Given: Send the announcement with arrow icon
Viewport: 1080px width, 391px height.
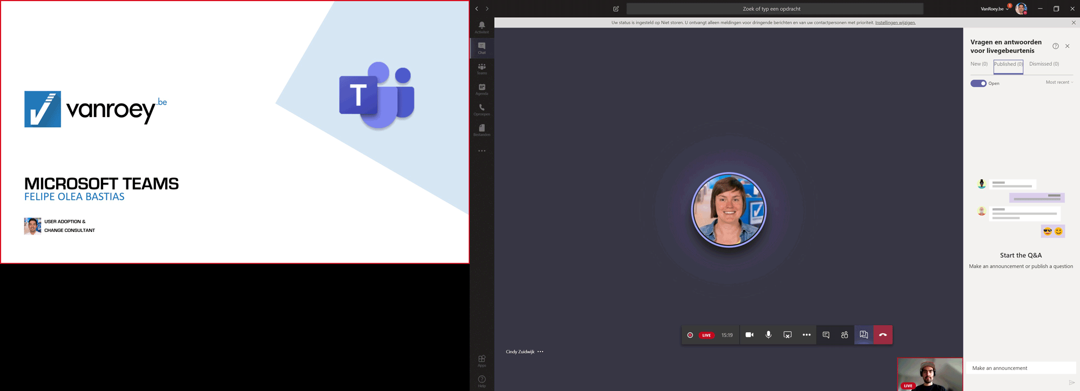Looking at the screenshot, I should tap(1072, 382).
